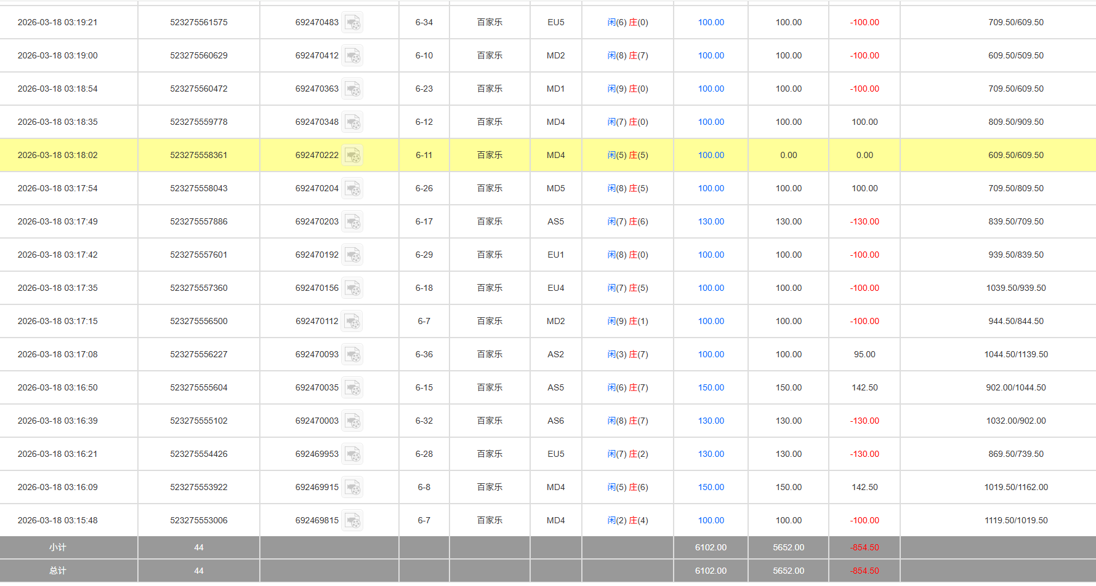This screenshot has height=586, width=1096.
Task: Open video replay for game 692470003
Action: 352,421
